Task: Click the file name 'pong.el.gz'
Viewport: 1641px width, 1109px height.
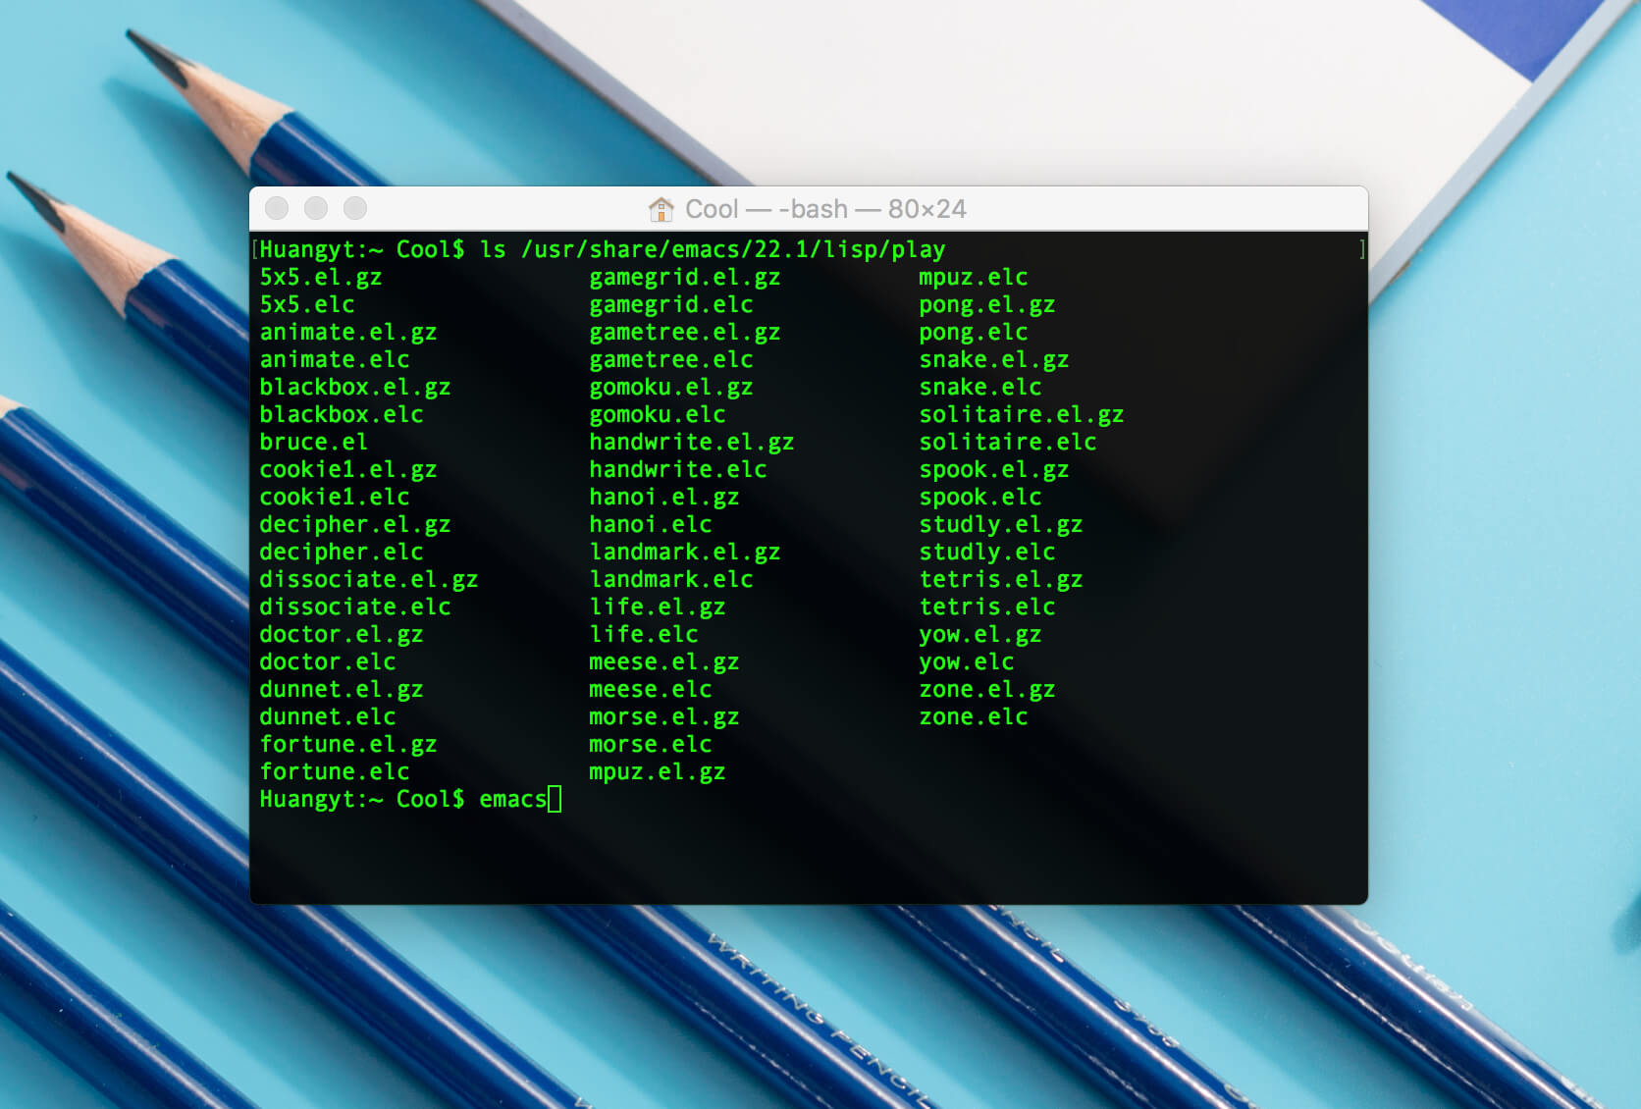Action: pyautogui.click(x=987, y=304)
